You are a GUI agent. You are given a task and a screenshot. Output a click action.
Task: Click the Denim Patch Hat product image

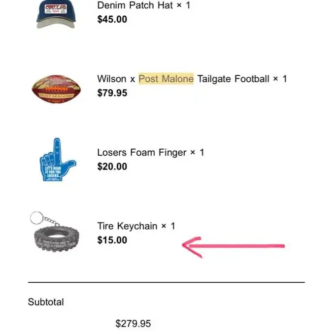click(56, 14)
